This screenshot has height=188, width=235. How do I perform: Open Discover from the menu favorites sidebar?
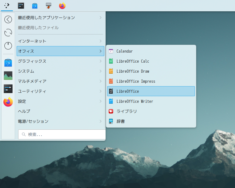tap(8, 63)
